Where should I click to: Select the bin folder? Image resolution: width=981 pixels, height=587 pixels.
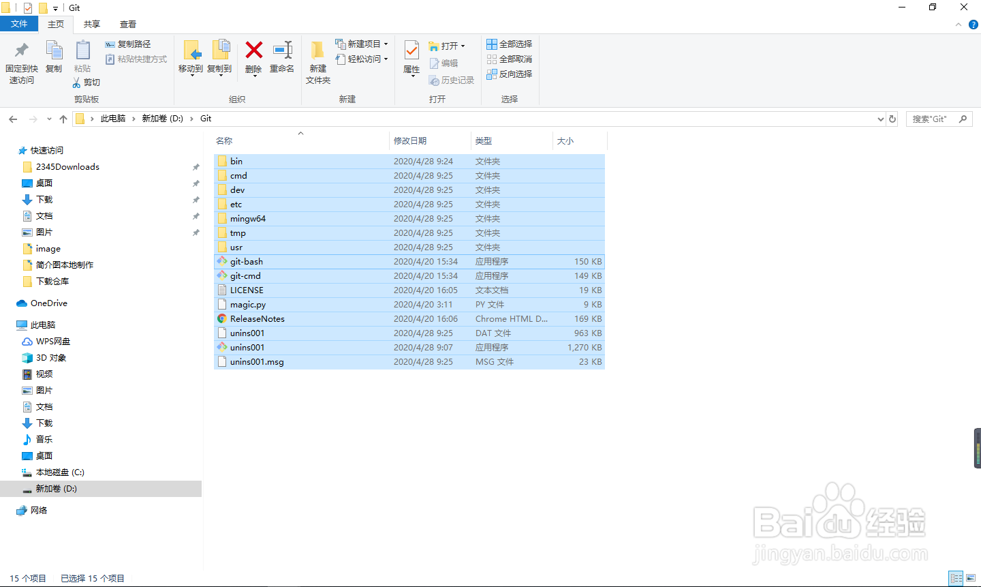point(409,162)
